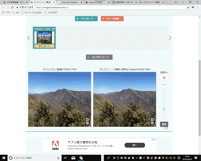
Task: Open the アプリ apps bookmark
Action: click(x=6, y=12)
